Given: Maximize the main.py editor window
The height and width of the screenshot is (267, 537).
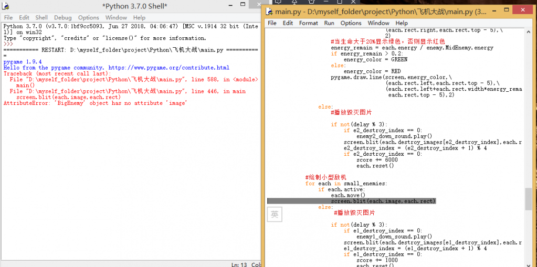Looking at the screenshot, I should (x=506, y=10).
